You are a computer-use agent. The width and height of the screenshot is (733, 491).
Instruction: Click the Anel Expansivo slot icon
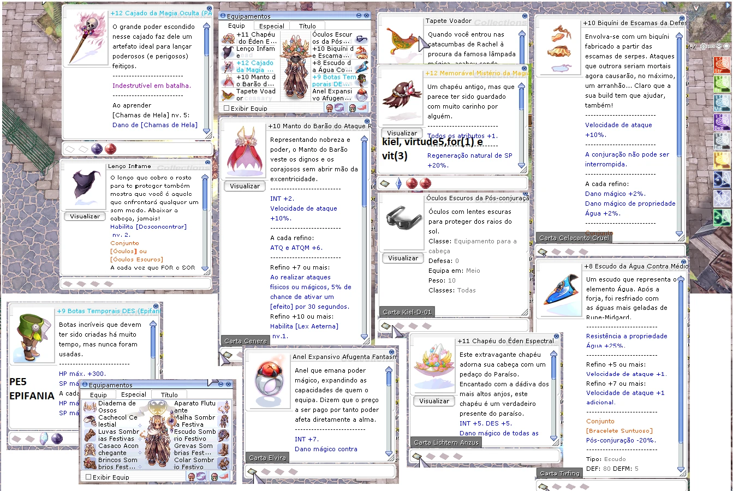pos(361,95)
